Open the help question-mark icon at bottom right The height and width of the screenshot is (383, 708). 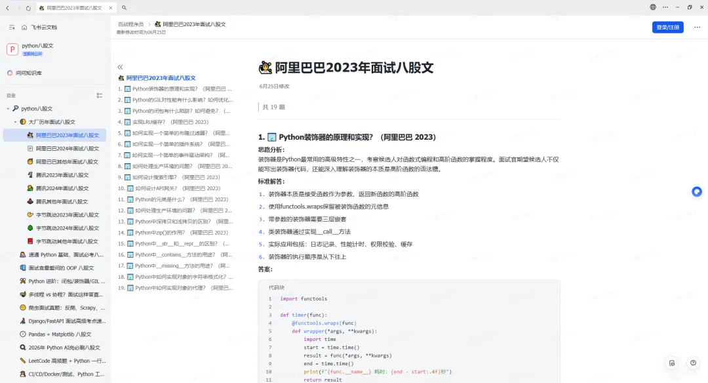coord(693,363)
